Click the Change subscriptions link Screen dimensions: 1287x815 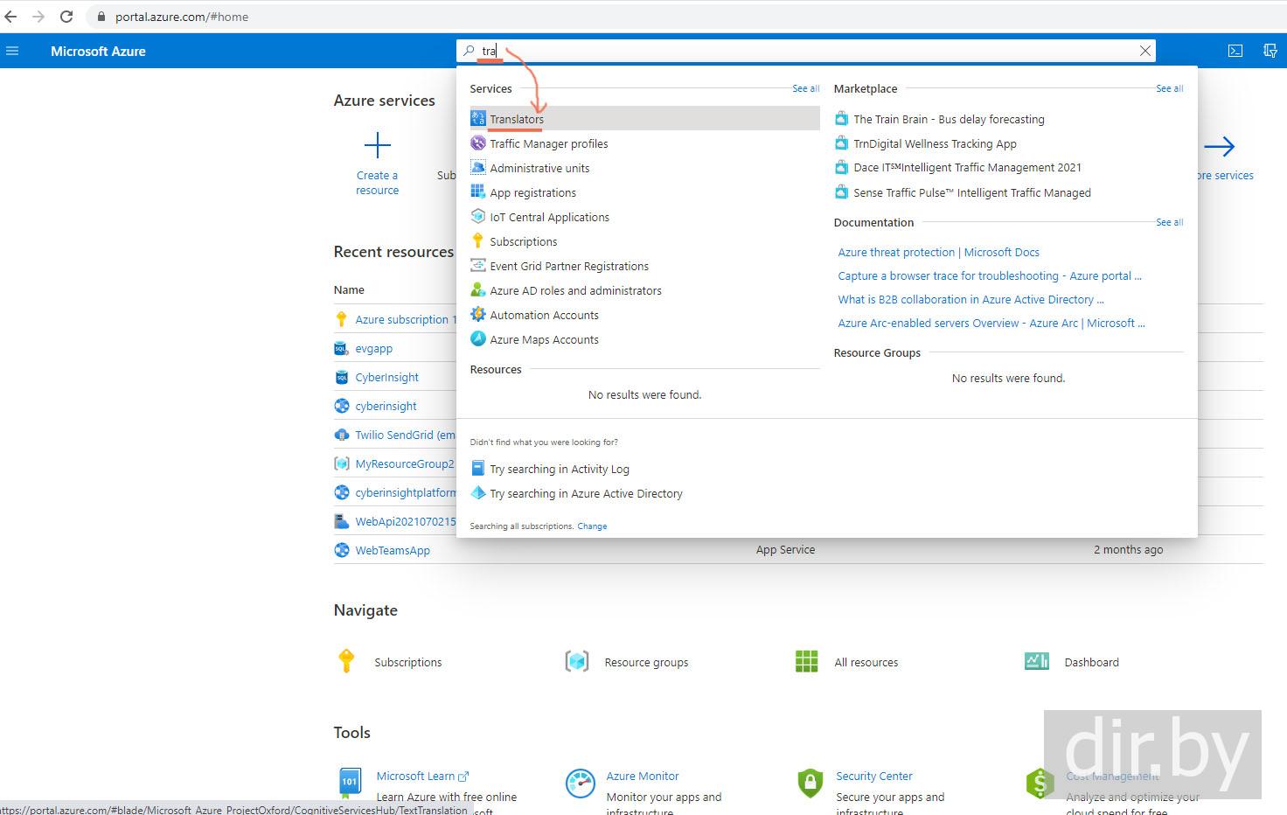(592, 526)
